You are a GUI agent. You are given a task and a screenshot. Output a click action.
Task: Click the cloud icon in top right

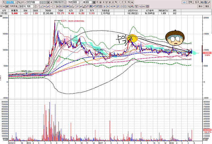pos(184,2)
